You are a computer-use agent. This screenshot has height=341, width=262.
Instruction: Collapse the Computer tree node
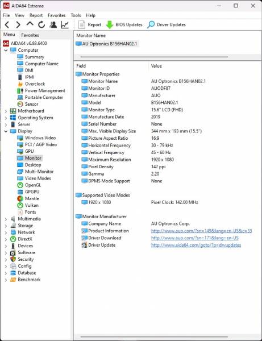coord(6,51)
